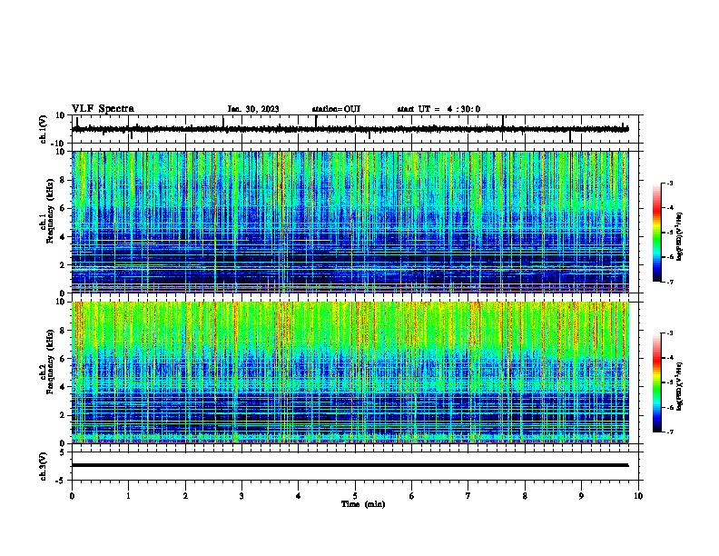This screenshot has height=556, width=719.
Task: Click the "-7" label on ch.2 color scale
Action: [669, 432]
